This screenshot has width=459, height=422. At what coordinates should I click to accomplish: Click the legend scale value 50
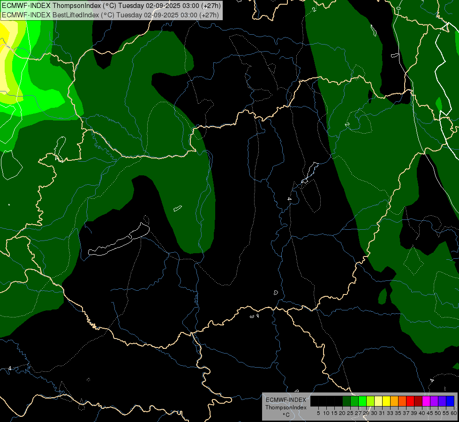tap(438, 413)
